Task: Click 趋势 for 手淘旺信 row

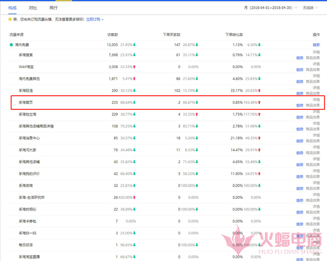Action: point(299,93)
